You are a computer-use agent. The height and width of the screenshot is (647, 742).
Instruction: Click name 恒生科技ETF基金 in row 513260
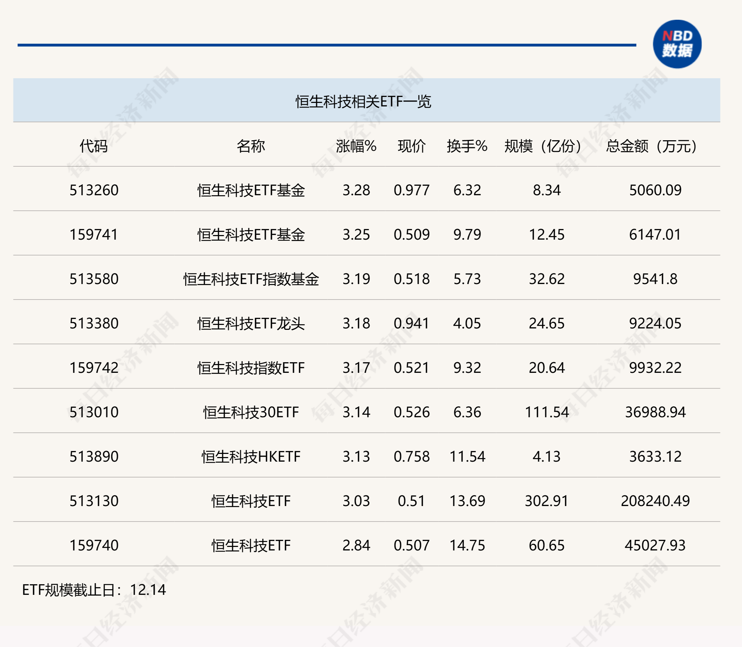(x=251, y=190)
